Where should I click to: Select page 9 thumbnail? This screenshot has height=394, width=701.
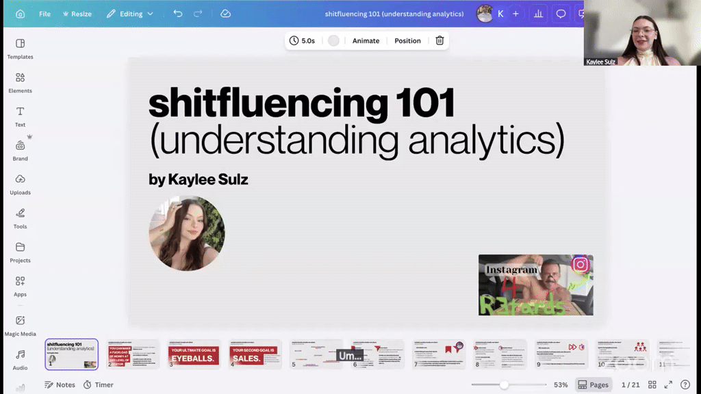(x=561, y=354)
